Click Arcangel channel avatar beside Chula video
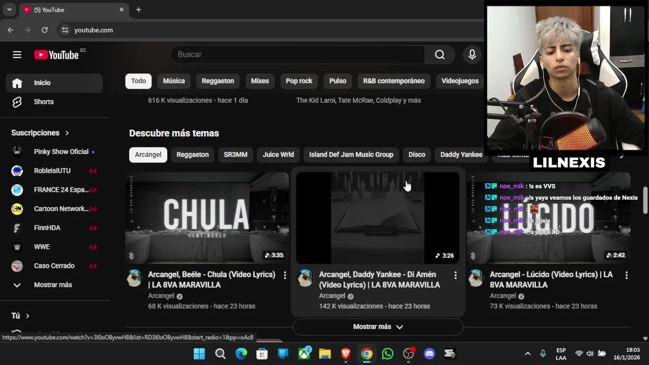 pos(134,278)
